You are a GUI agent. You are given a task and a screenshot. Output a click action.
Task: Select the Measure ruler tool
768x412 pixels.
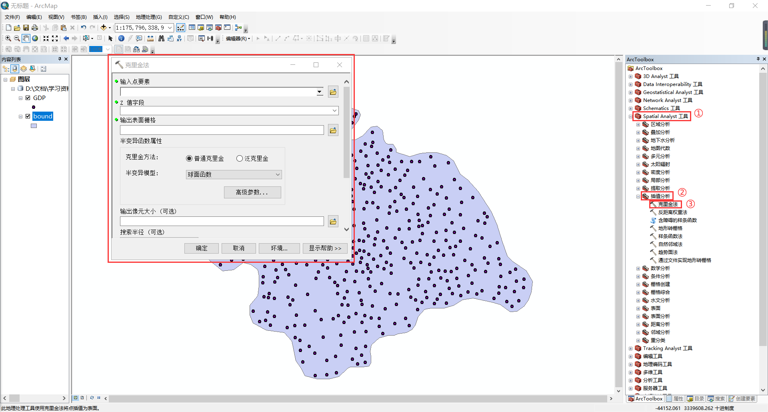click(x=150, y=38)
